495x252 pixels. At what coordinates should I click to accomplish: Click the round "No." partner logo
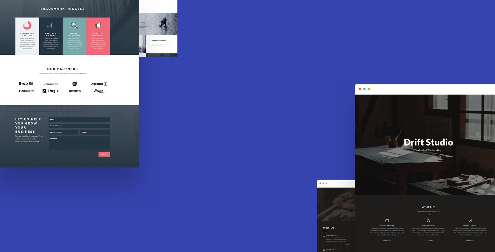point(75,84)
